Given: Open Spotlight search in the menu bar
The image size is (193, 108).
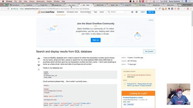Looking at the screenshot, I should (182, 1).
